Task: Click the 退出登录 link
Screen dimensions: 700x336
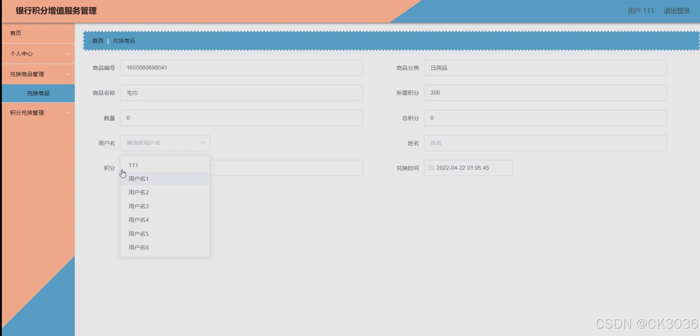Action: pyautogui.click(x=677, y=11)
